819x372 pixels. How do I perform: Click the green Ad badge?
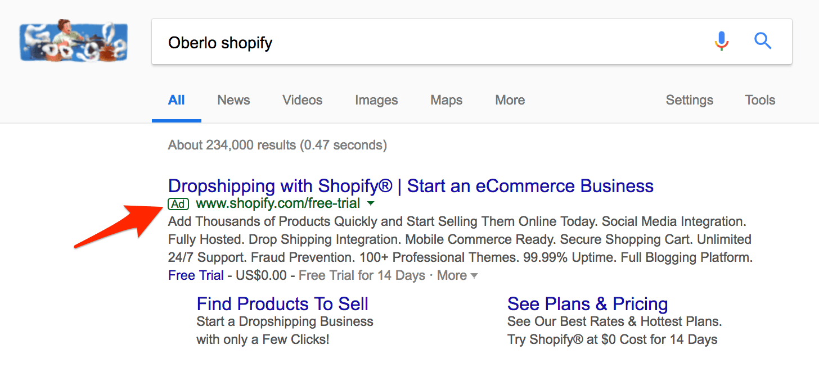[178, 203]
